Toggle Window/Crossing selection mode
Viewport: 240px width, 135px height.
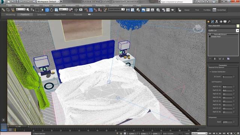(42, 10)
